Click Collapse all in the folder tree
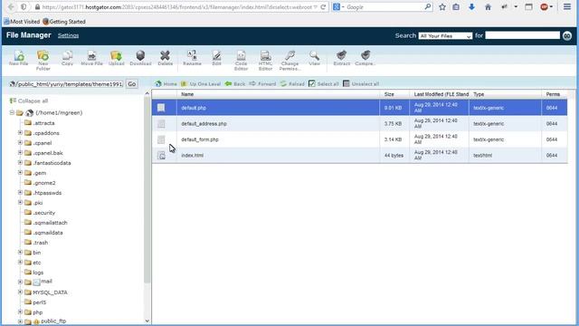This screenshot has height=326, width=579. click(29, 101)
